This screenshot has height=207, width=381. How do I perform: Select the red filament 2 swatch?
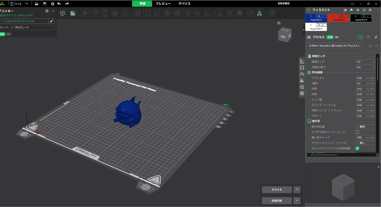(x=339, y=18)
